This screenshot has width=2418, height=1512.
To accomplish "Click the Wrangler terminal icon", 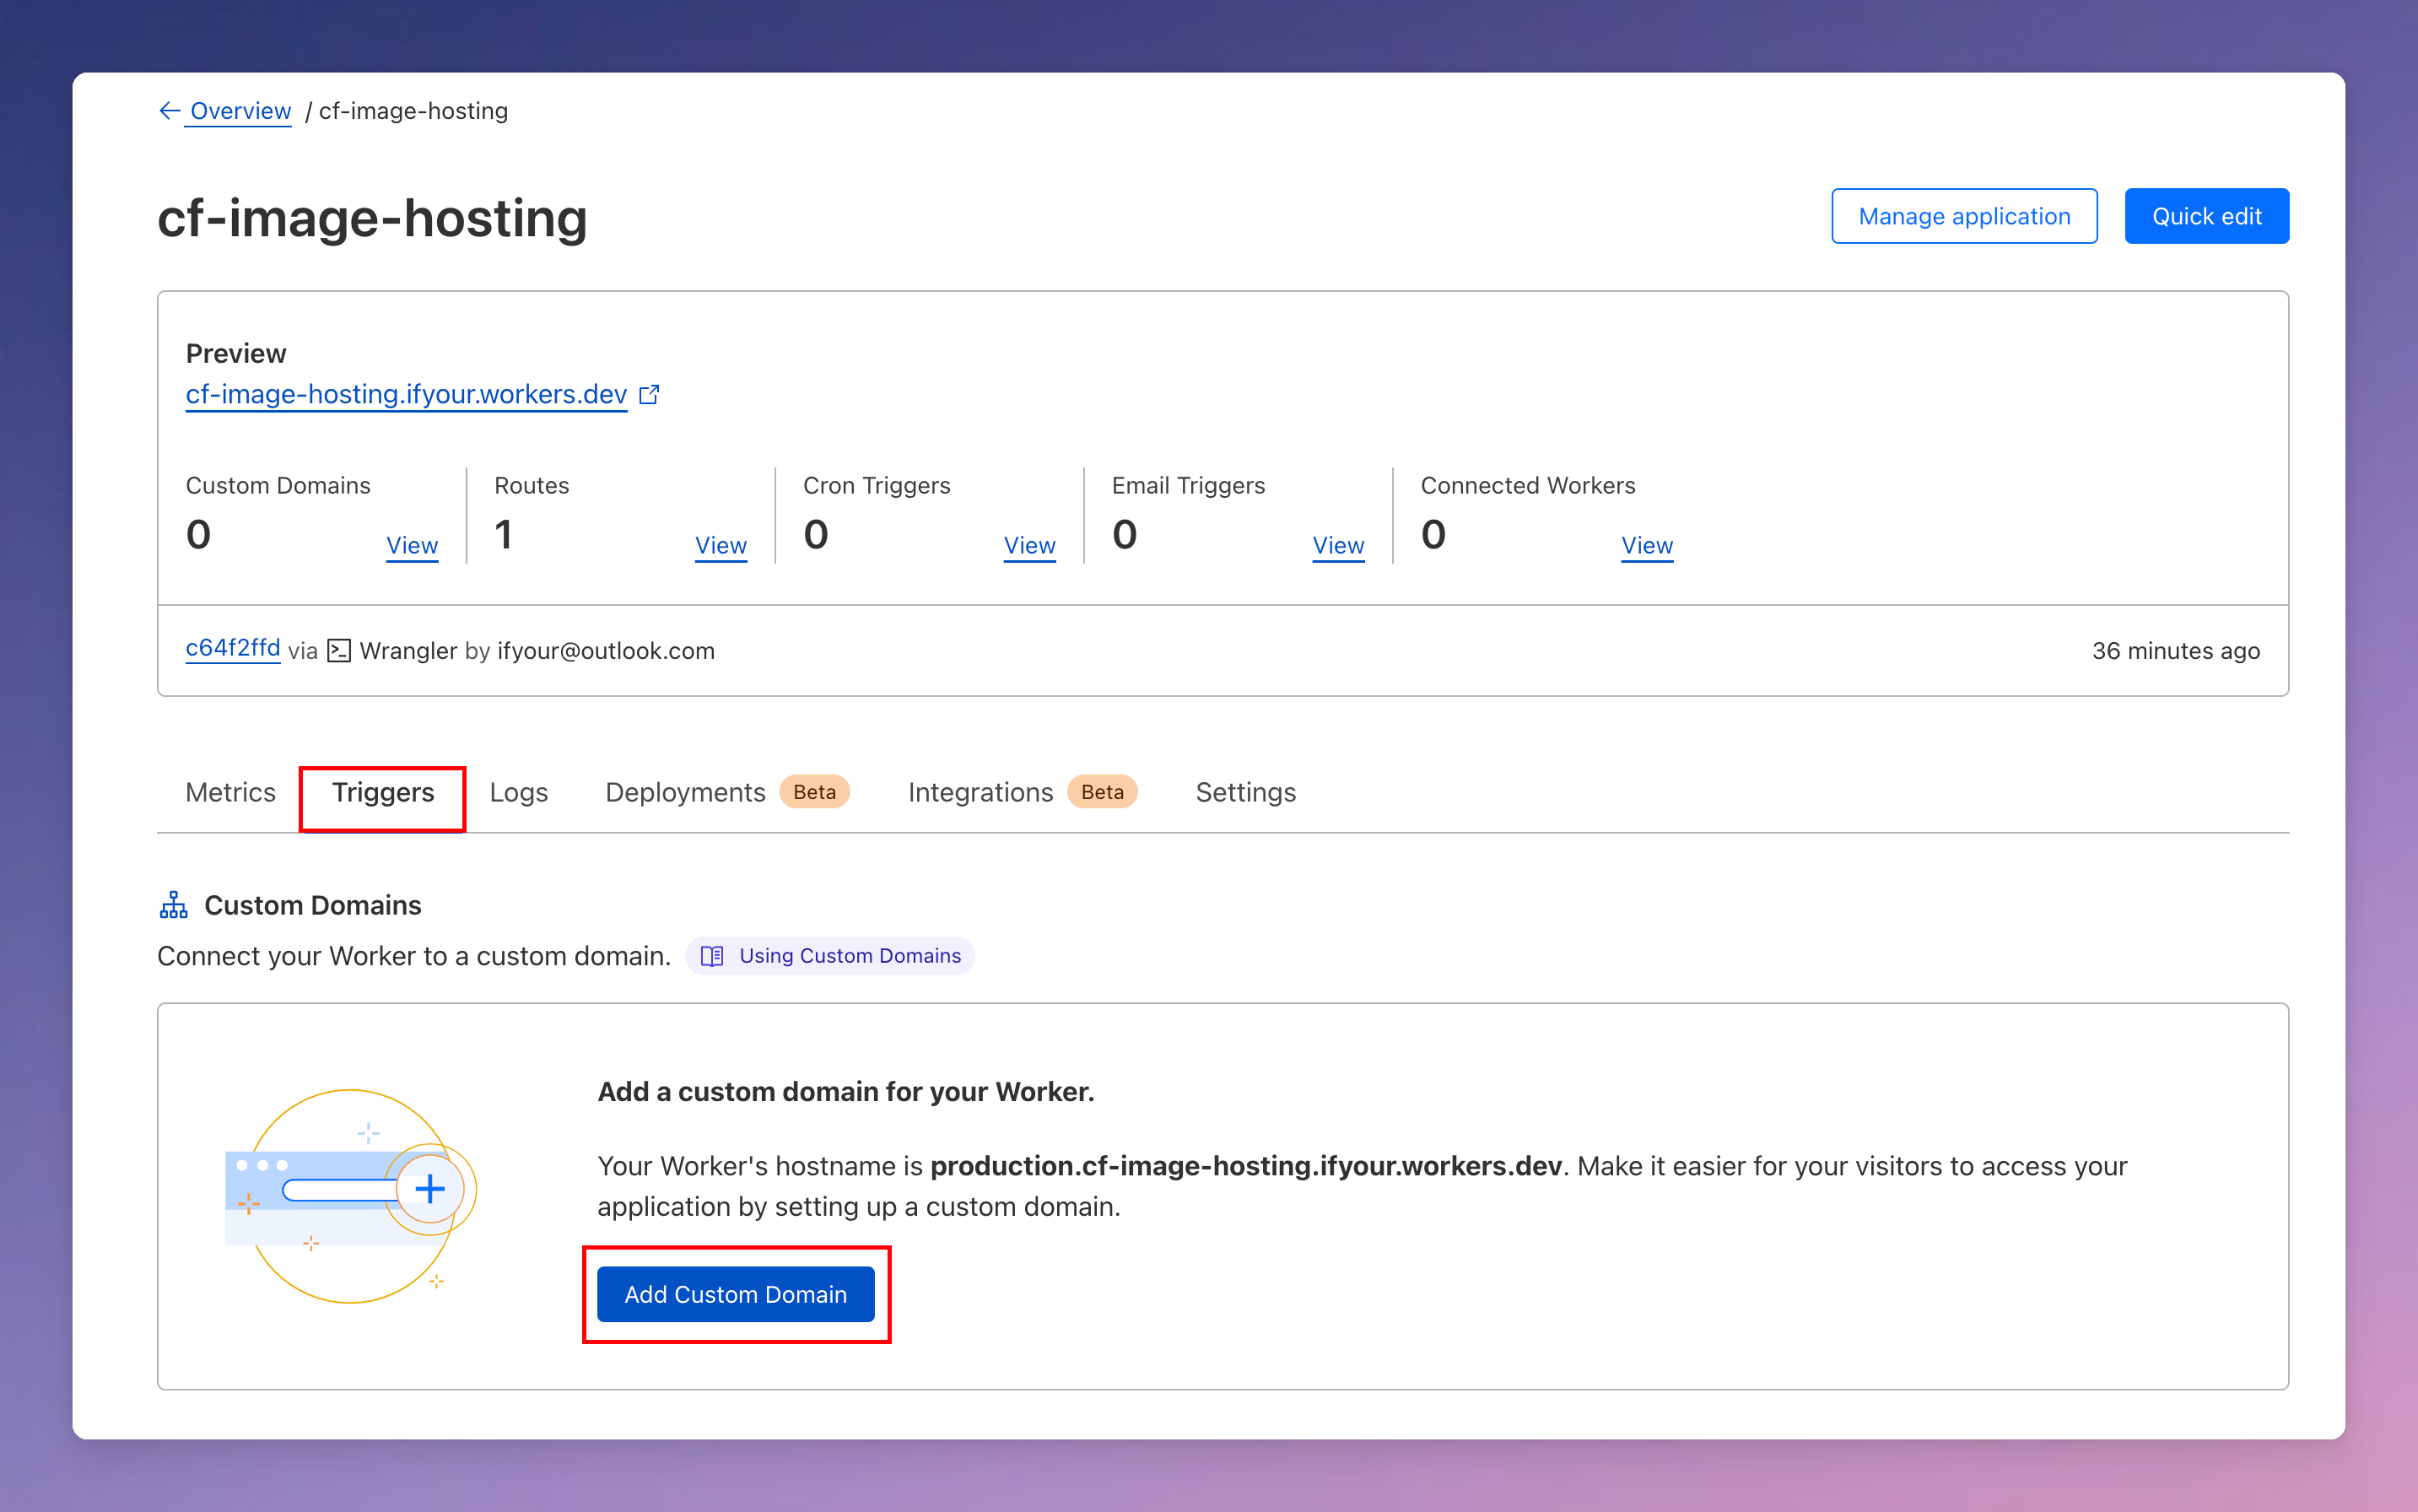I will (x=339, y=651).
